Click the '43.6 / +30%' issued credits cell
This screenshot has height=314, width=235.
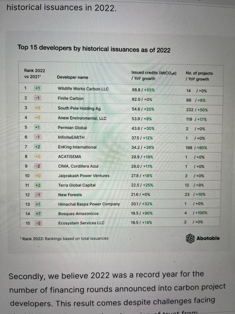pos(143,128)
